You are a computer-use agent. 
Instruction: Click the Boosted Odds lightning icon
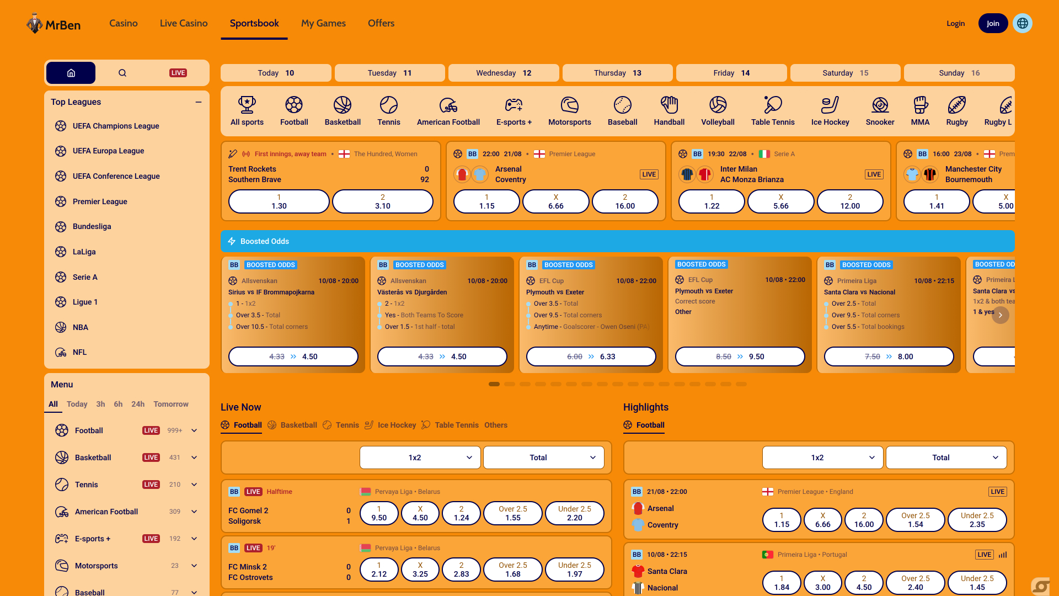tap(232, 241)
